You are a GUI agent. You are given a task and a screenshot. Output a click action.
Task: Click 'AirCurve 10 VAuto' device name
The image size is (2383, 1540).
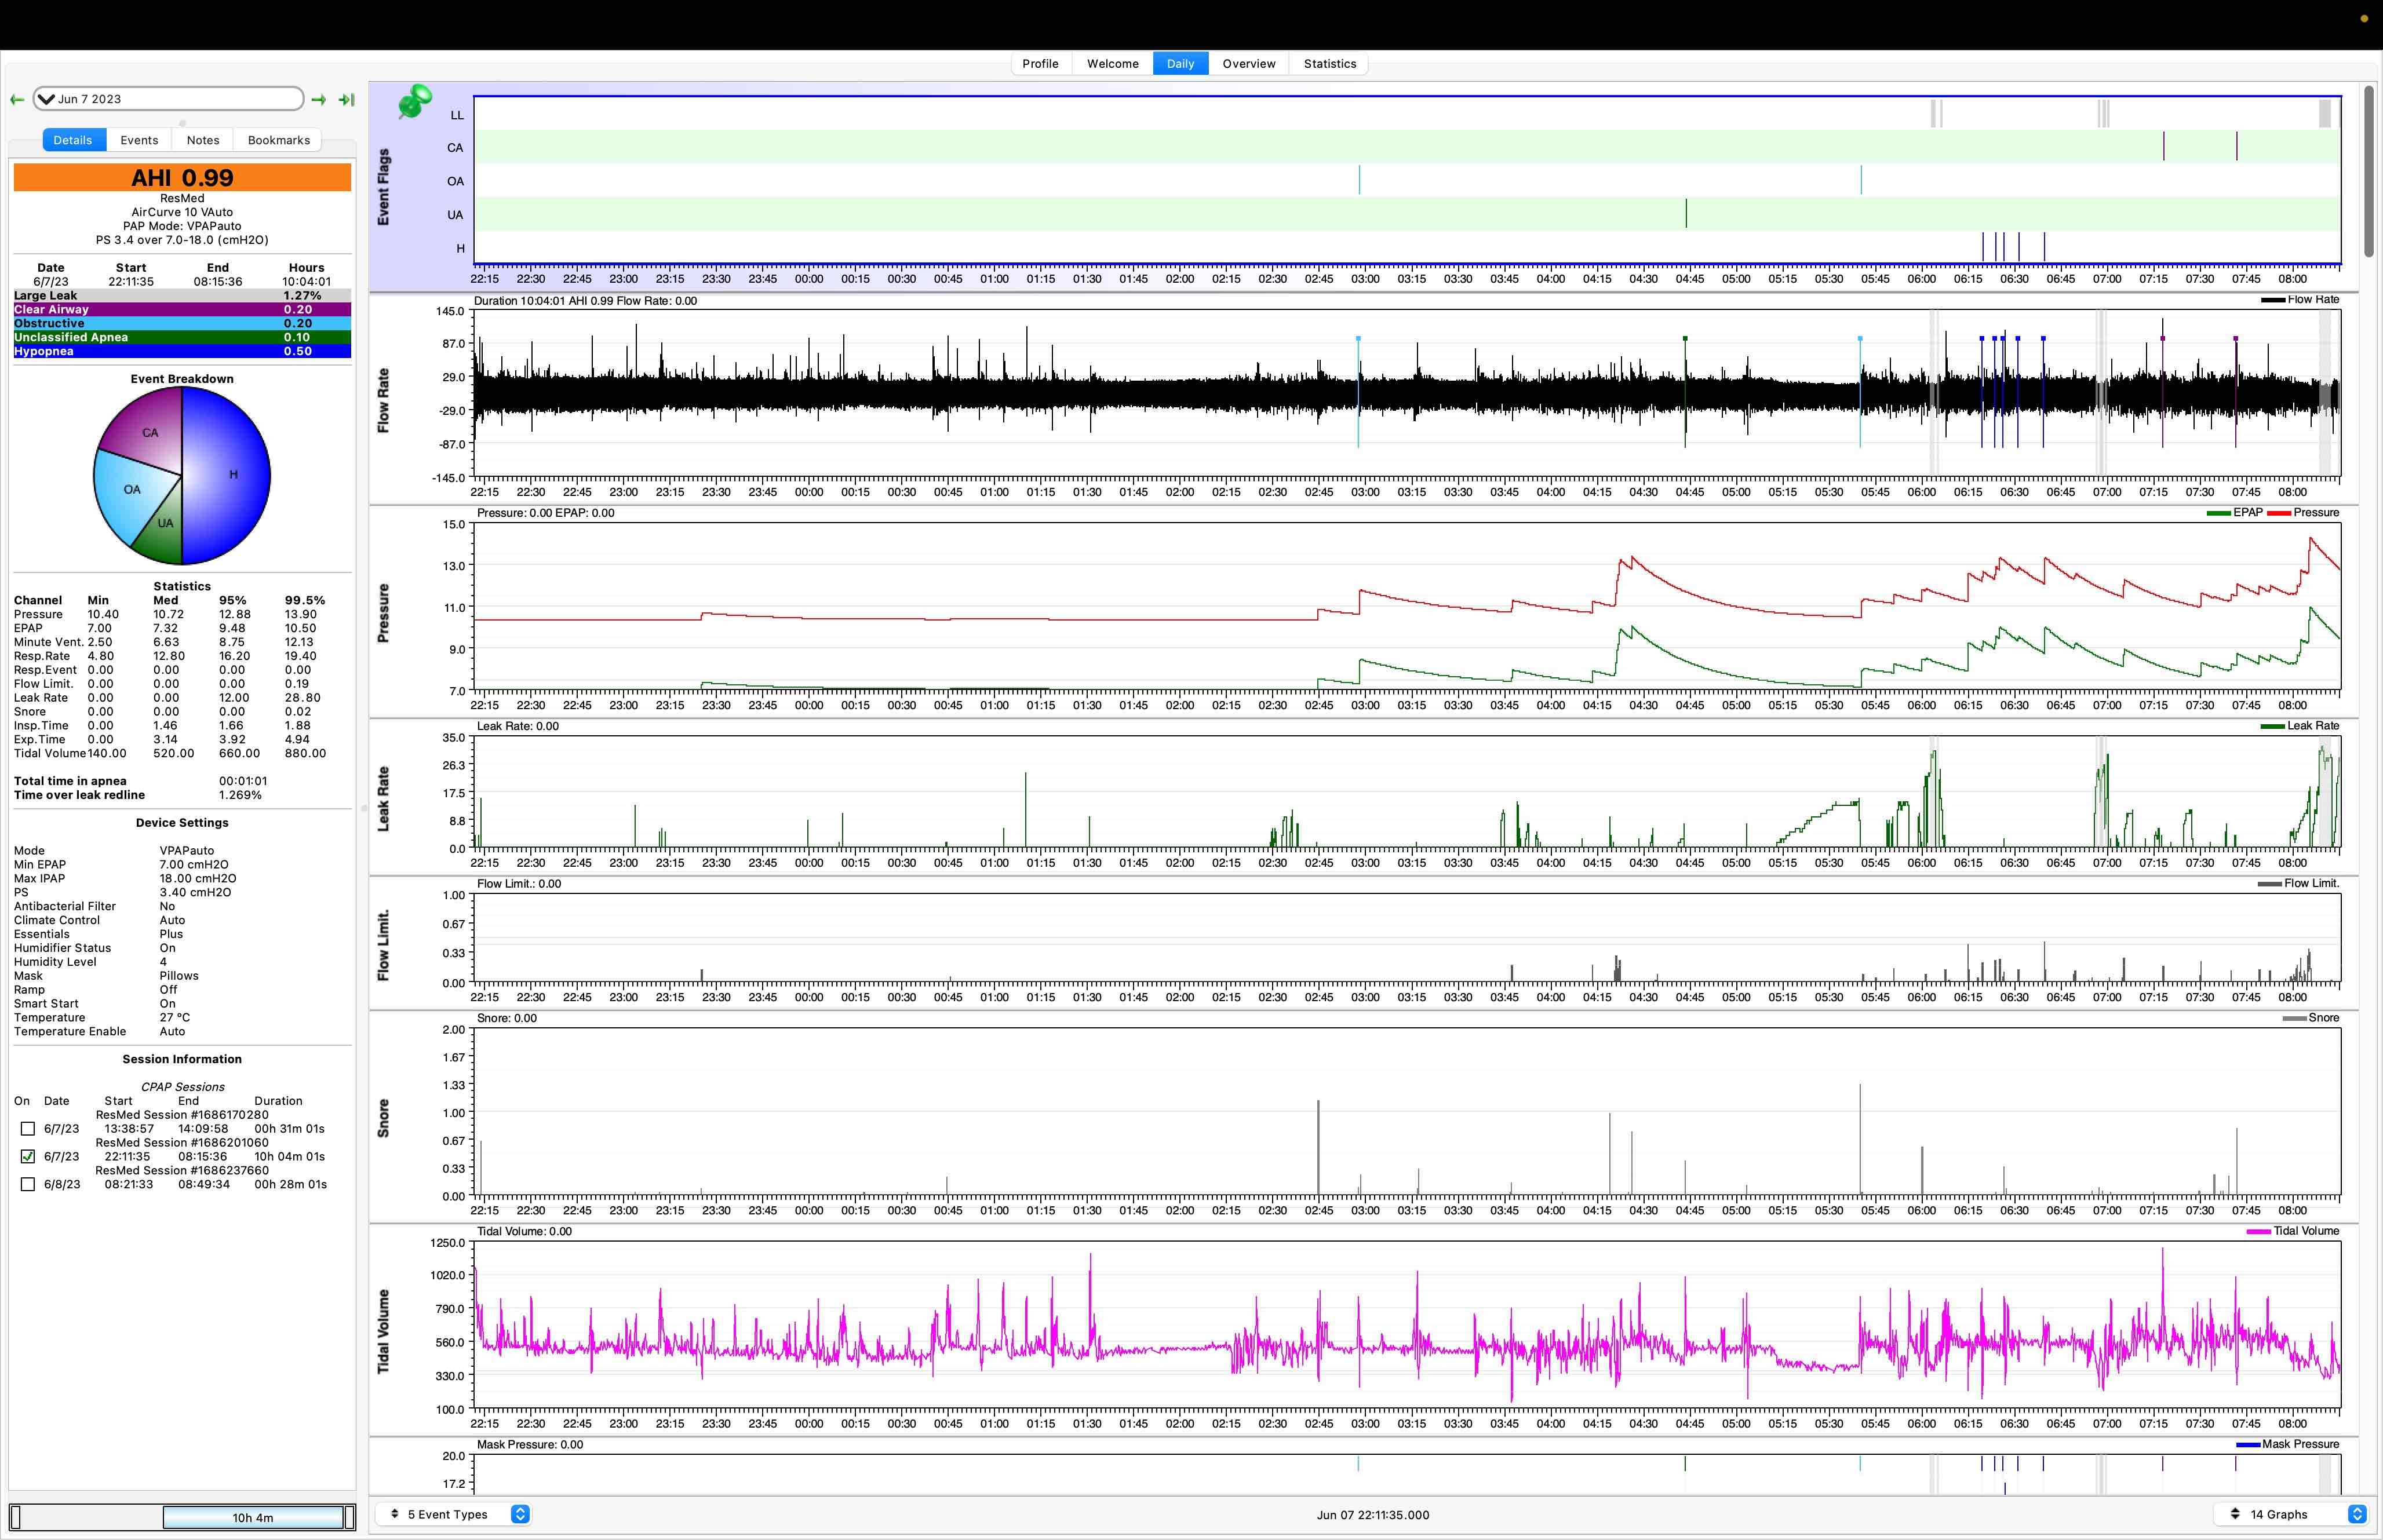[x=182, y=212]
